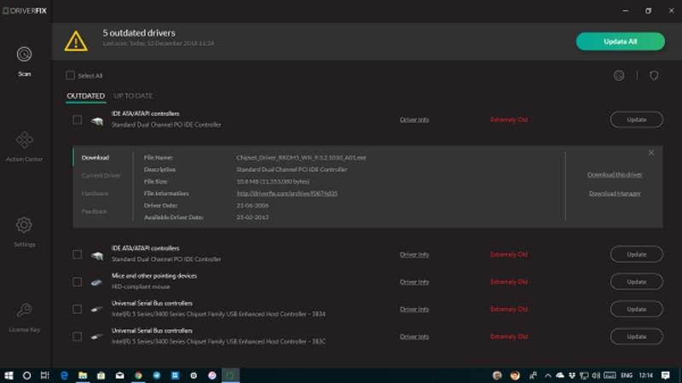Open Google Chrome from the taskbar

138,375
